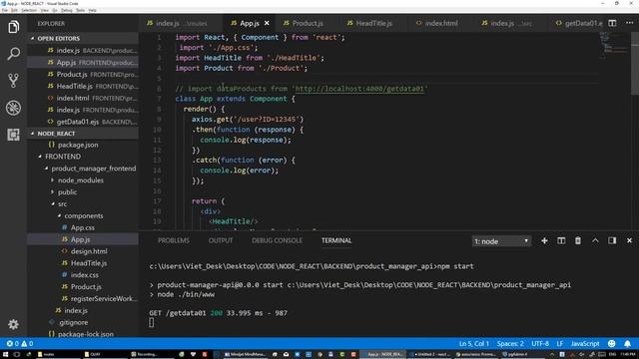Image resolution: width=639 pixels, height=359 pixels.
Task: Click 'Ln 5, Col 1' in status bar
Action: (473, 344)
